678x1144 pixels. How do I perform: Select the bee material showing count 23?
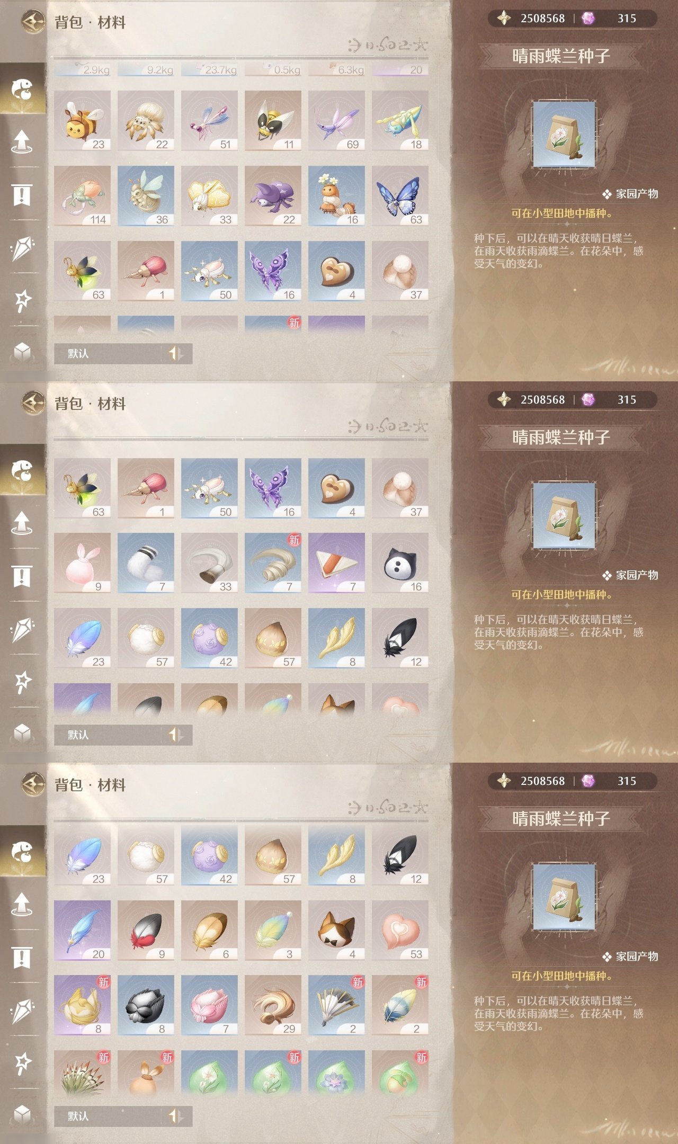(82, 121)
